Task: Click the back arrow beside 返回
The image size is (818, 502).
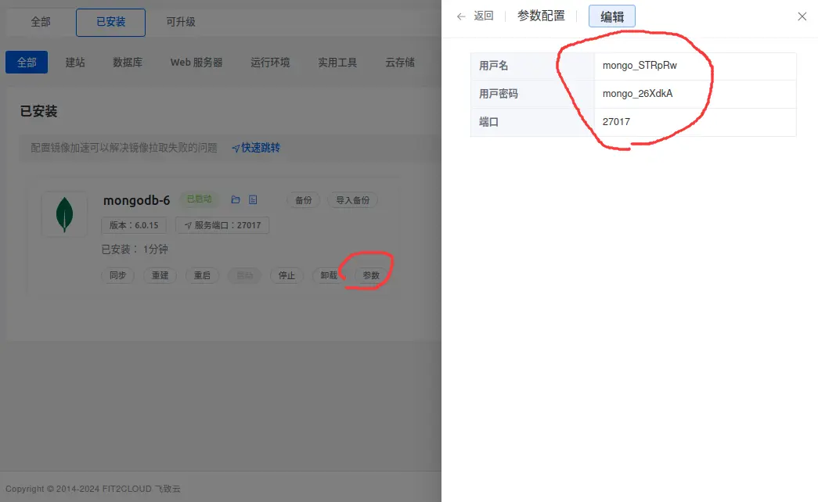Action: tap(462, 16)
